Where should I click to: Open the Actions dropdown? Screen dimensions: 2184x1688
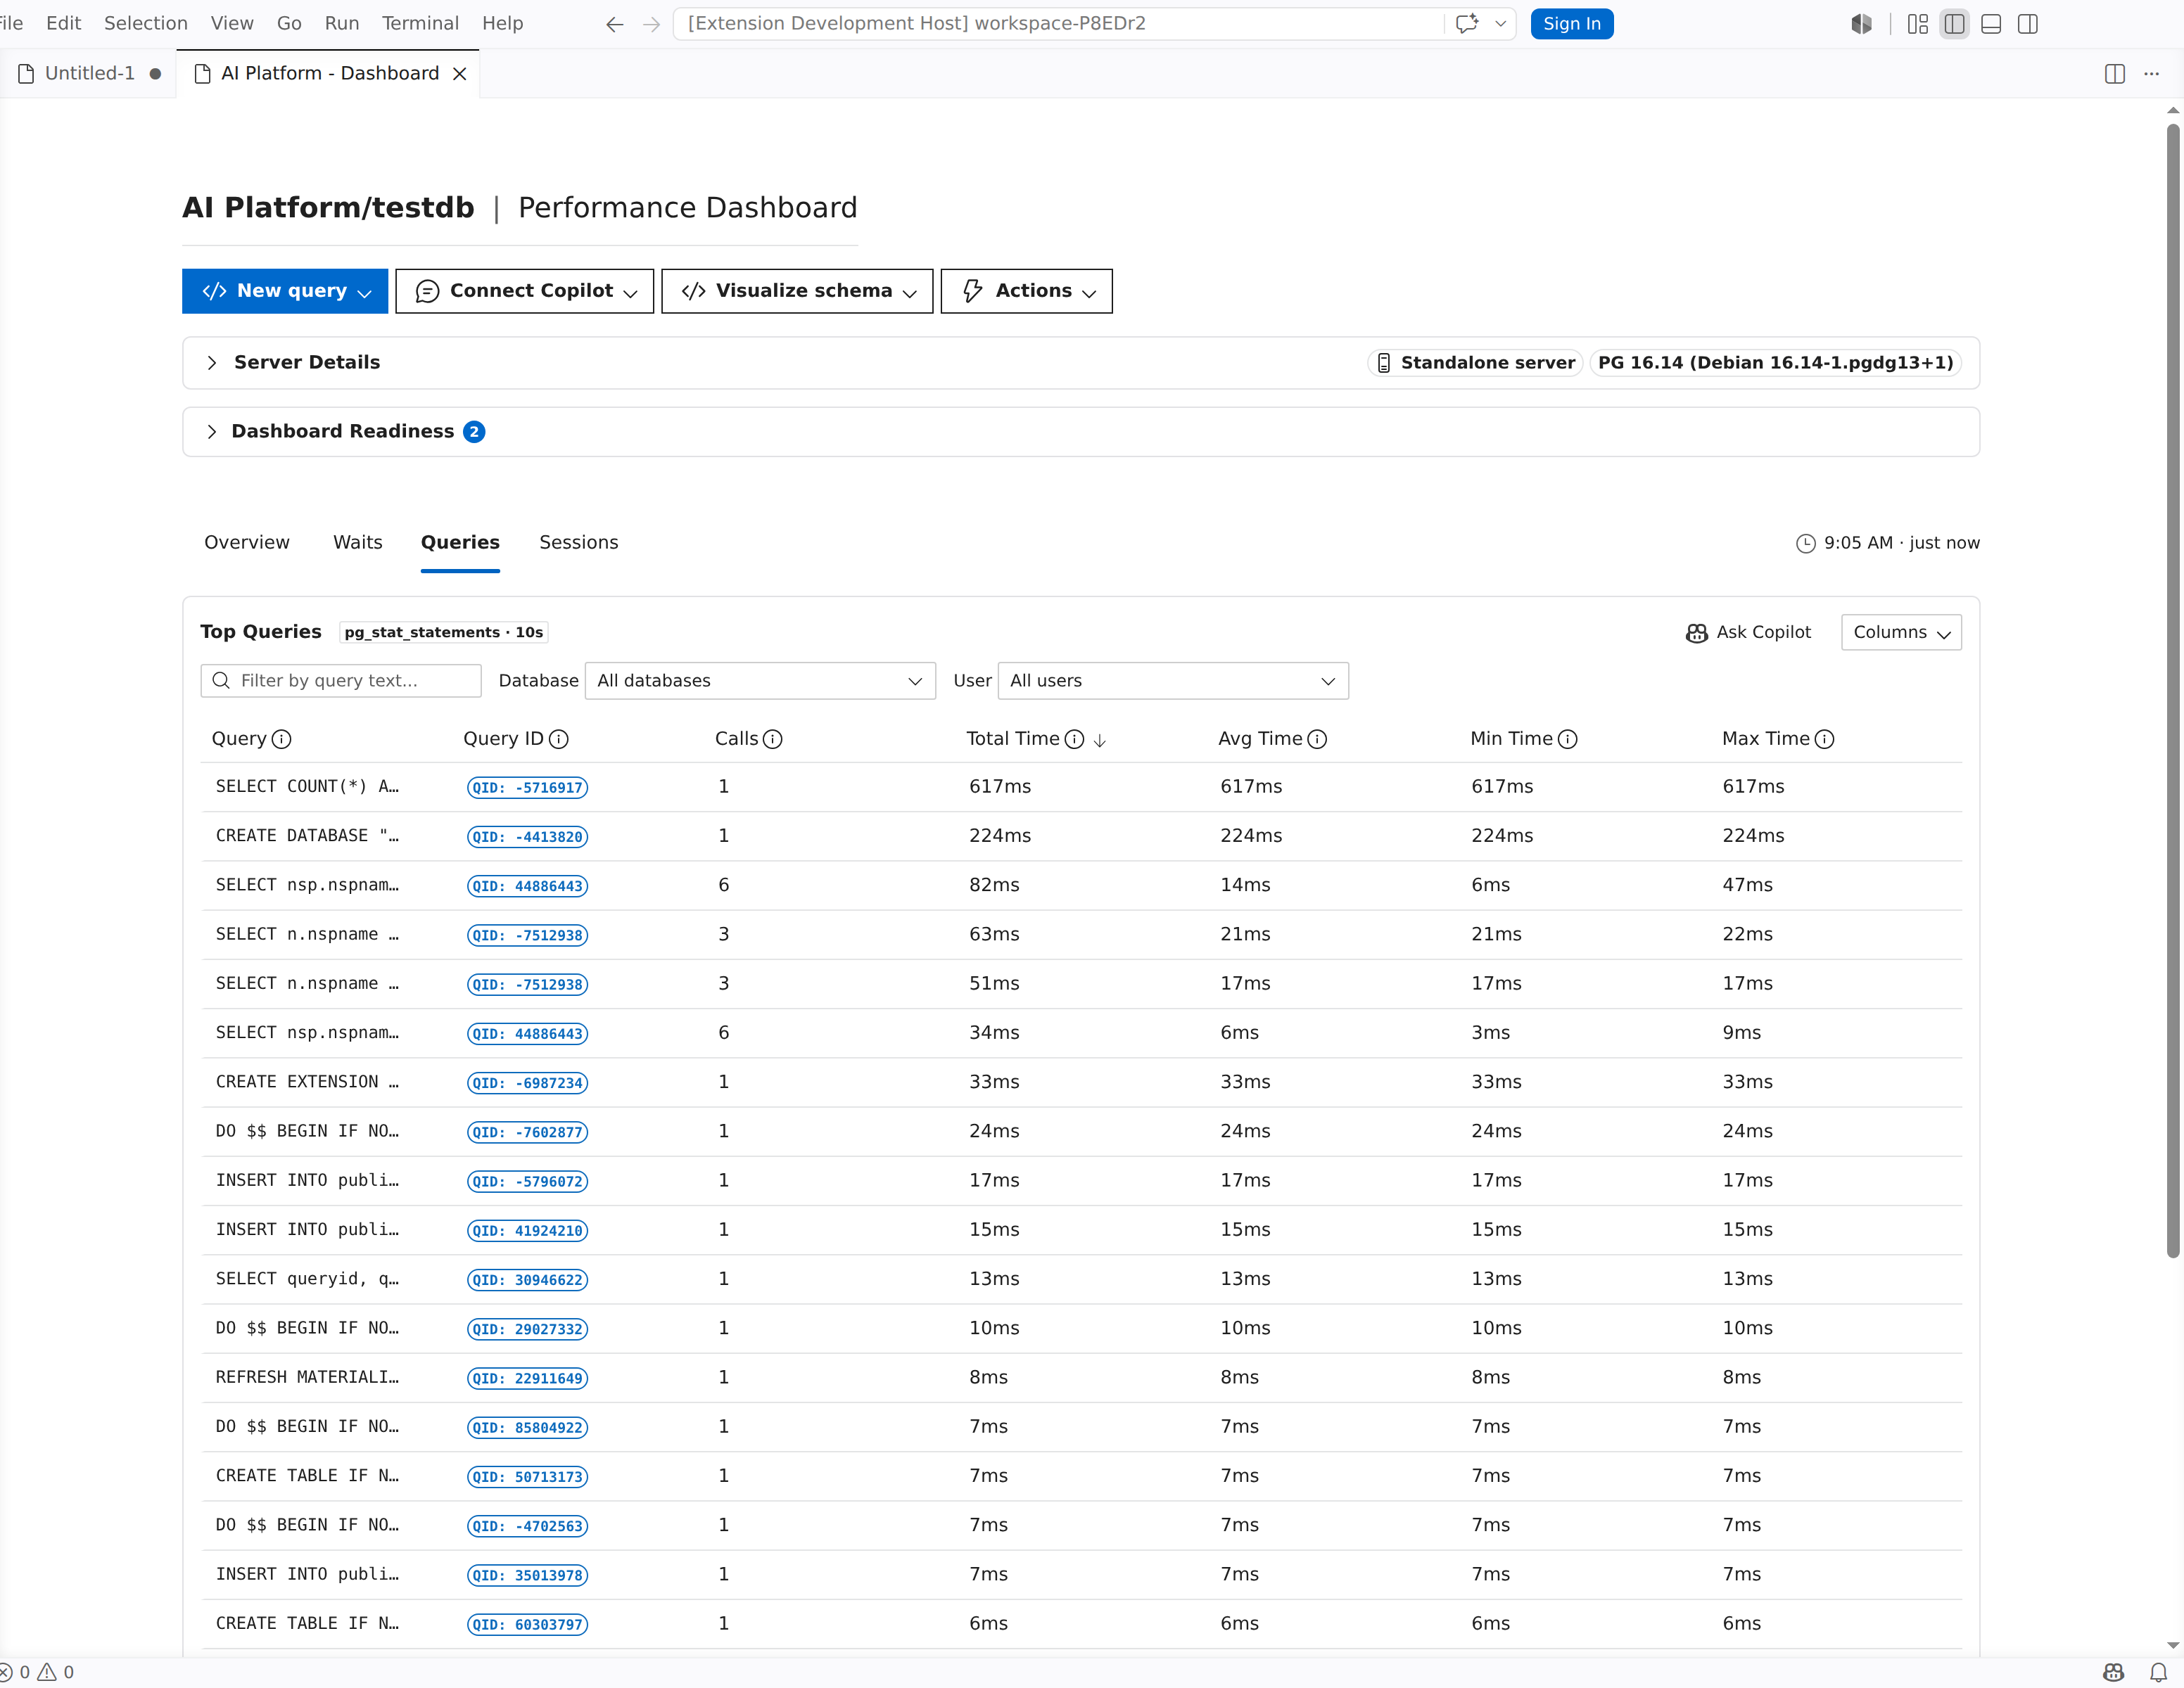(1027, 290)
